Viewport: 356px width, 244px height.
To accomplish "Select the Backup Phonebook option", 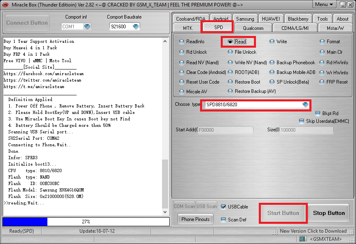I will (292, 63).
